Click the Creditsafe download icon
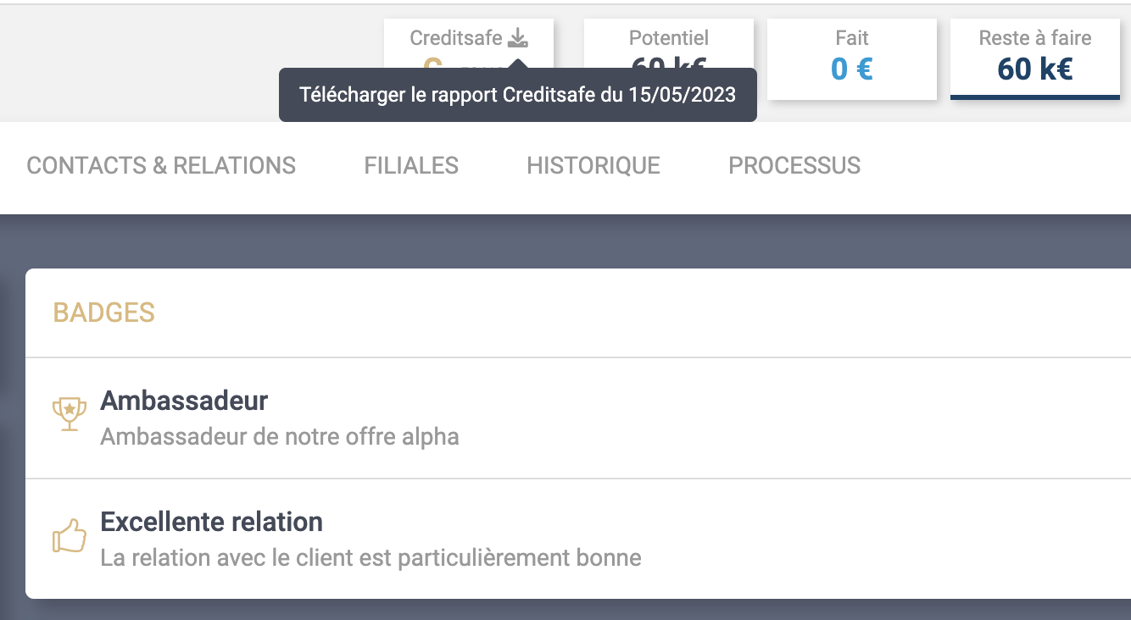 [518, 38]
